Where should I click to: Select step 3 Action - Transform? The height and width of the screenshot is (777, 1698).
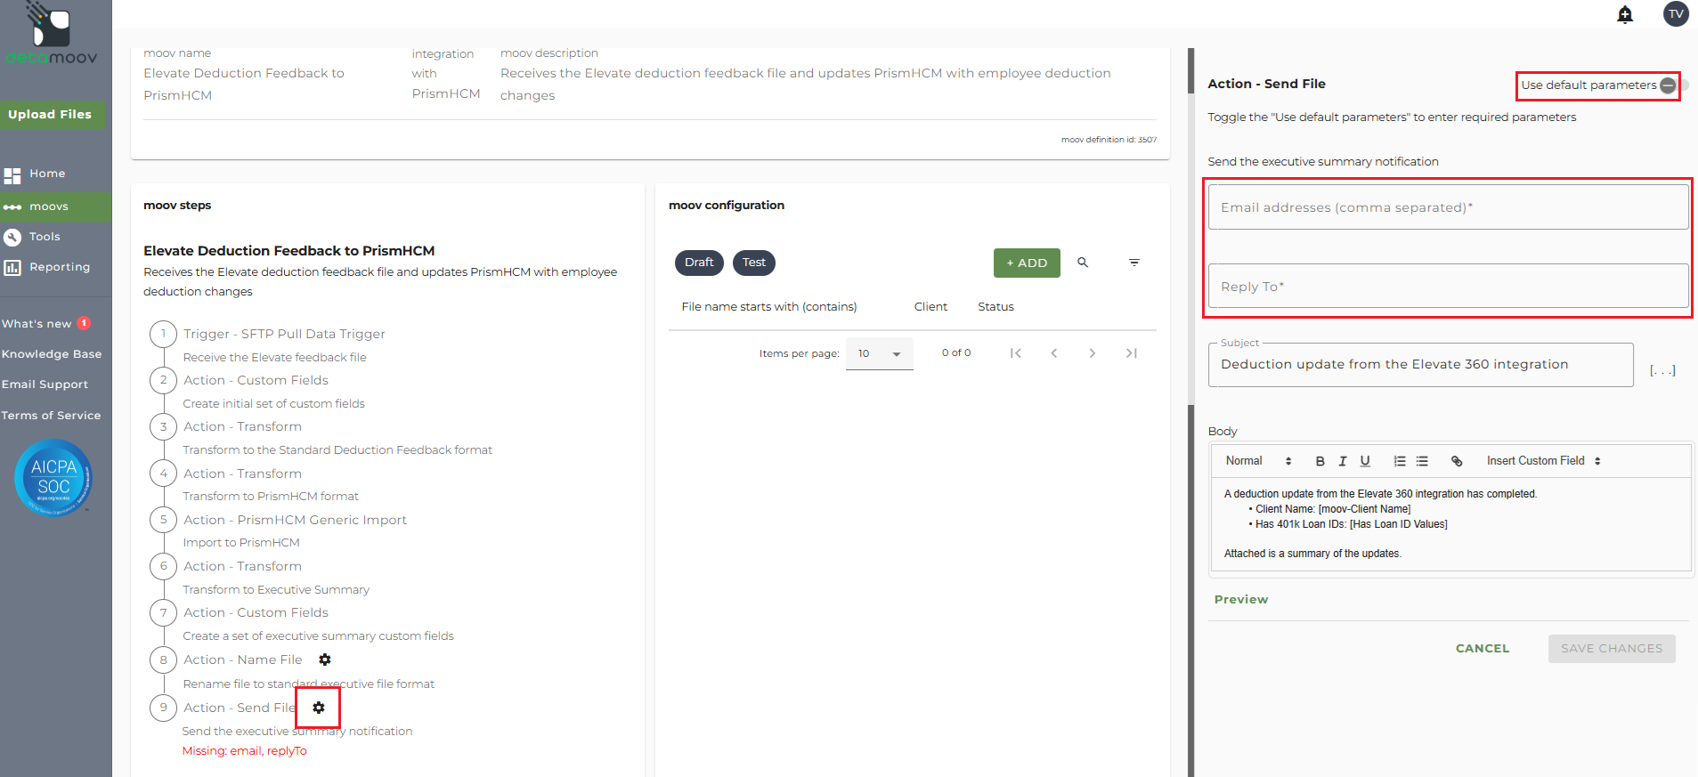[x=242, y=427]
